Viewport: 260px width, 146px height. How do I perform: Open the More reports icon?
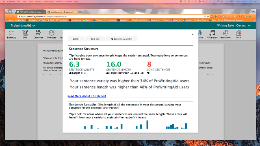239,34
